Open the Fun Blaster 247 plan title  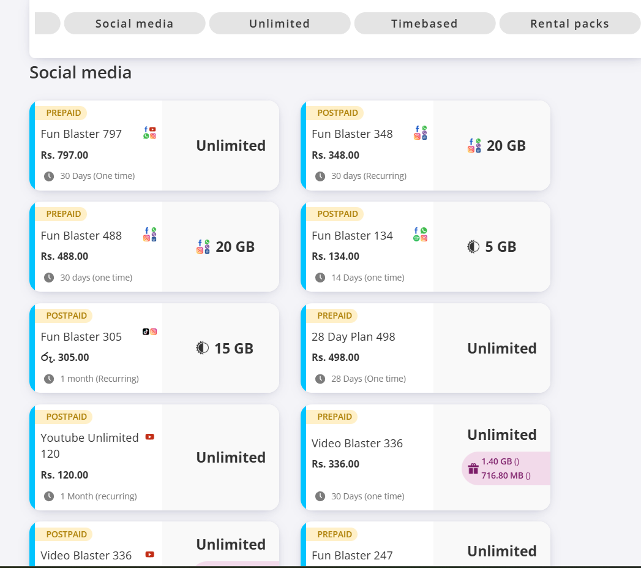point(353,555)
